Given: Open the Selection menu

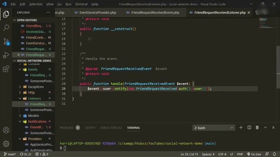Looking at the screenshot, I should click(x=36, y=4).
